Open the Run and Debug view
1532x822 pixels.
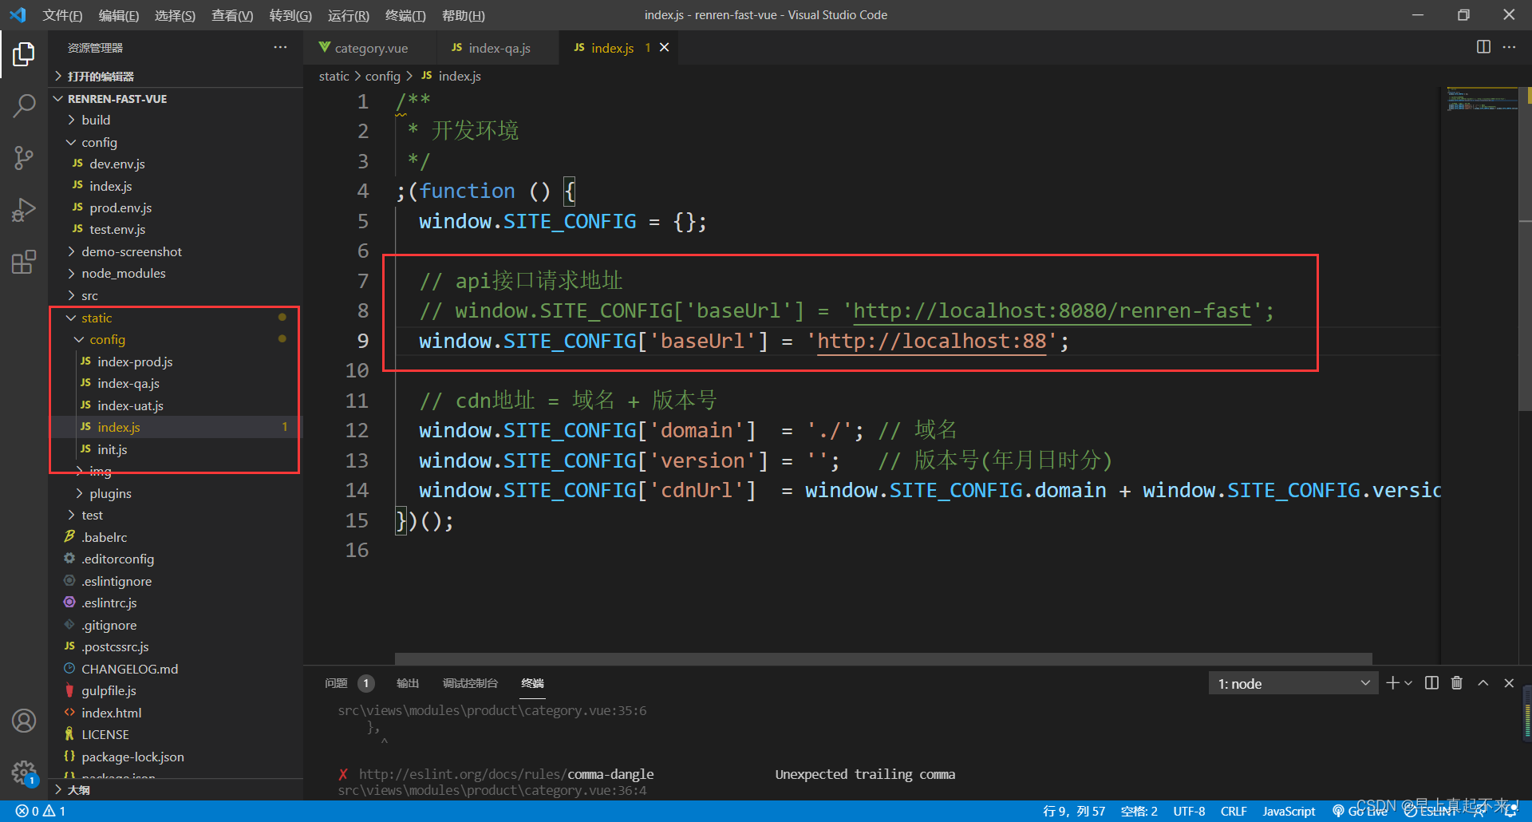point(24,210)
